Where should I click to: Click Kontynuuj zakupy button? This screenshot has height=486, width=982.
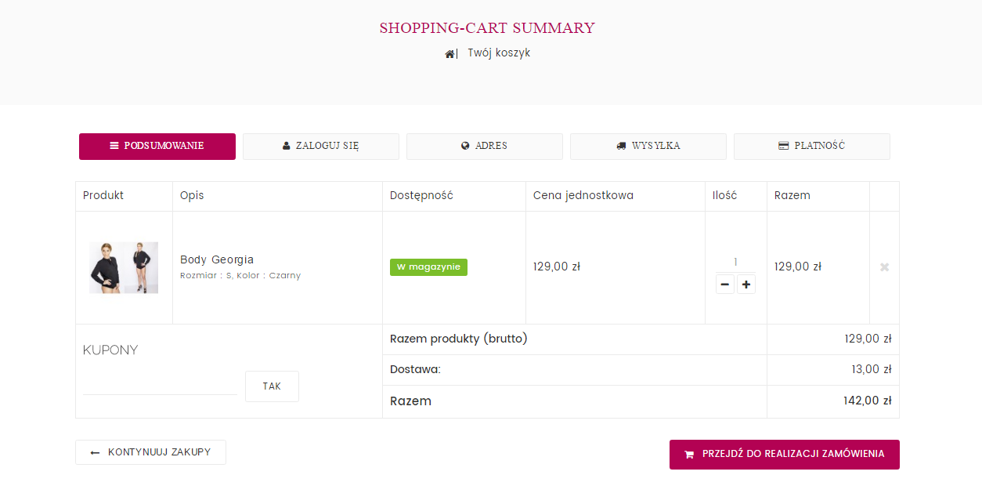150,452
